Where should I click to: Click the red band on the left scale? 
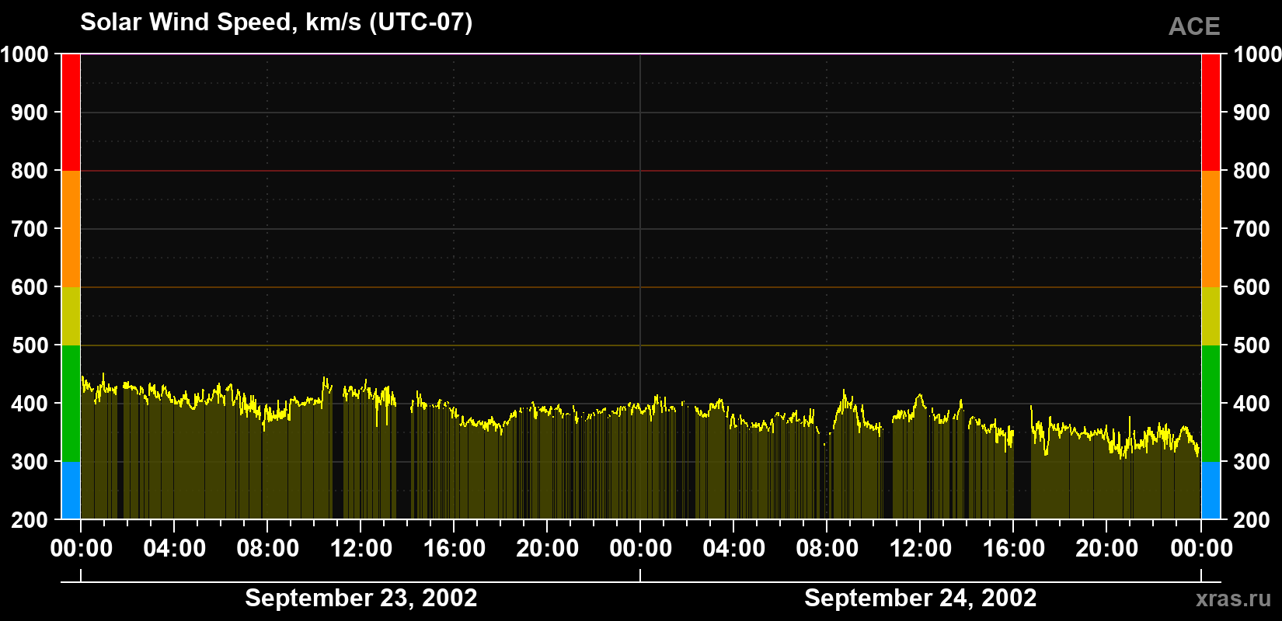[x=71, y=113]
